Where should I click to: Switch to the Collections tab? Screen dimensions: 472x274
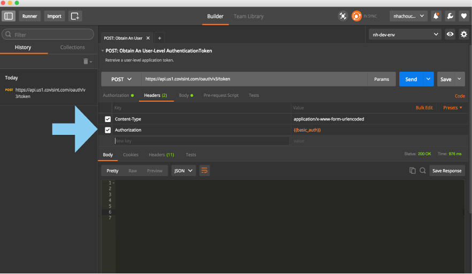(72, 47)
